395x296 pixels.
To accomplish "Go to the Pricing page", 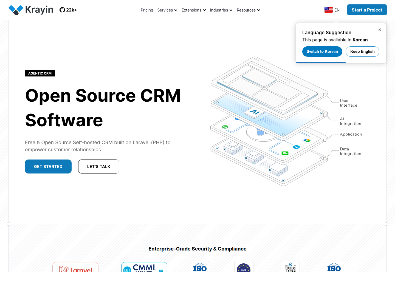I will pyautogui.click(x=147, y=10).
